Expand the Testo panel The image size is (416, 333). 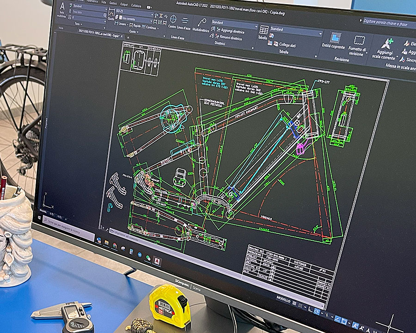coord(78,24)
